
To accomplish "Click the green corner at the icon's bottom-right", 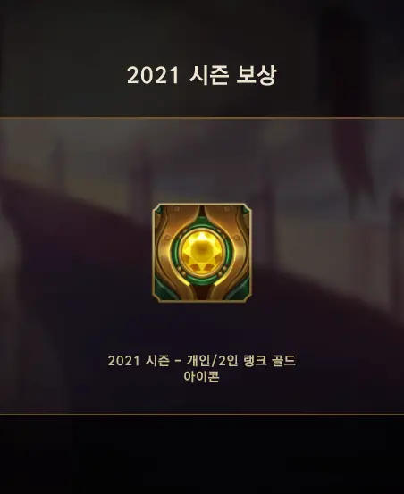I will click(x=241, y=292).
